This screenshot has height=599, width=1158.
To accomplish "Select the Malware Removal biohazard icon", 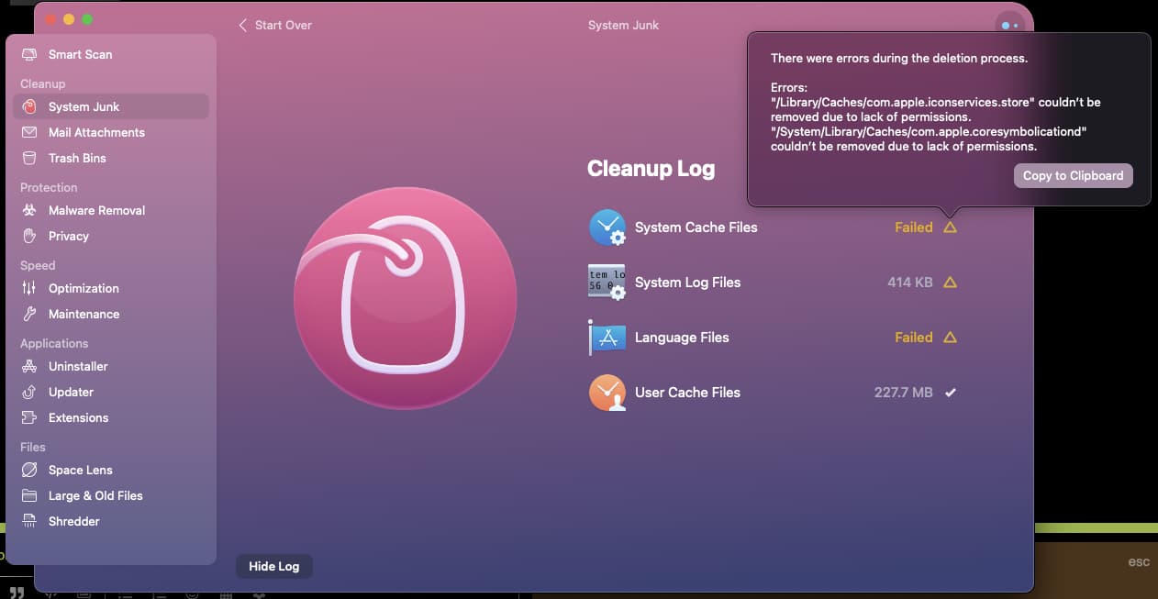I will 29,211.
